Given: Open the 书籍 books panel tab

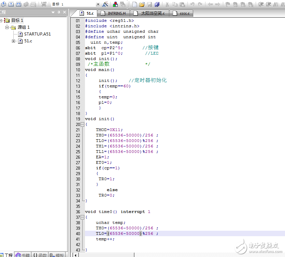Looking at the screenshot, I should [23, 255].
